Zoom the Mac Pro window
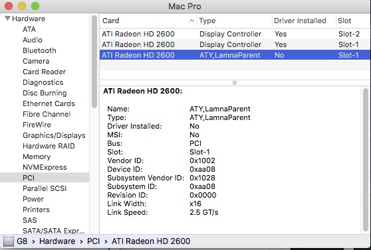This screenshot has width=371, height=250. coord(35,6)
